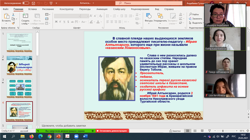Click the Поиск search field
Screen dimensions: 250x140
click(149, 3)
